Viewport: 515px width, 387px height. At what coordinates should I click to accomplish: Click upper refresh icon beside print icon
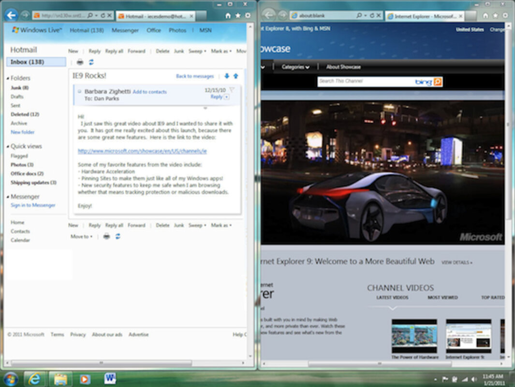click(91, 62)
